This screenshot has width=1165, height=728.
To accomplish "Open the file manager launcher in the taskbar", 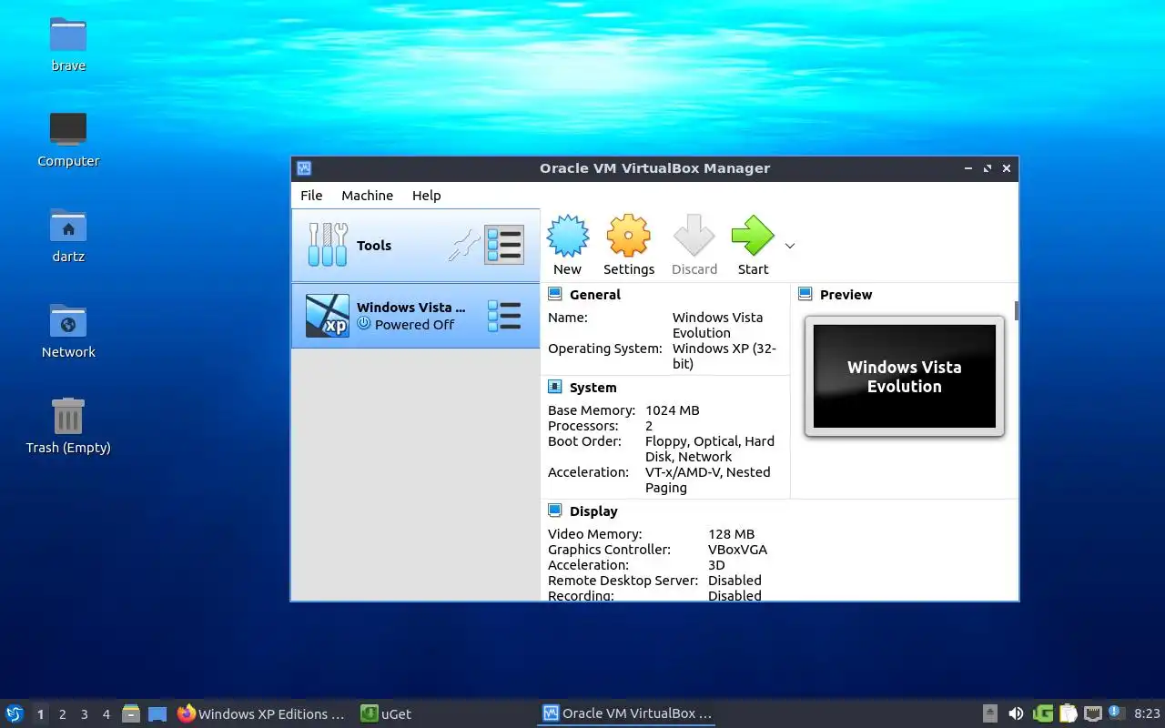I will 131,713.
